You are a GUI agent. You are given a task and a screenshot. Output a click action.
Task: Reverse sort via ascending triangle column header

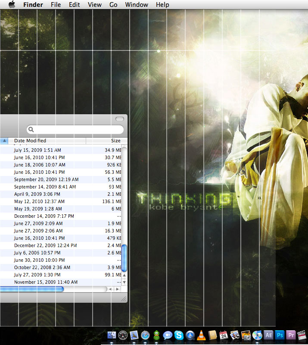point(4,141)
